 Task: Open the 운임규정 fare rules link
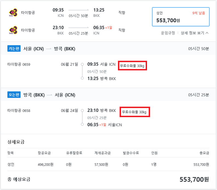[x=168, y=33]
